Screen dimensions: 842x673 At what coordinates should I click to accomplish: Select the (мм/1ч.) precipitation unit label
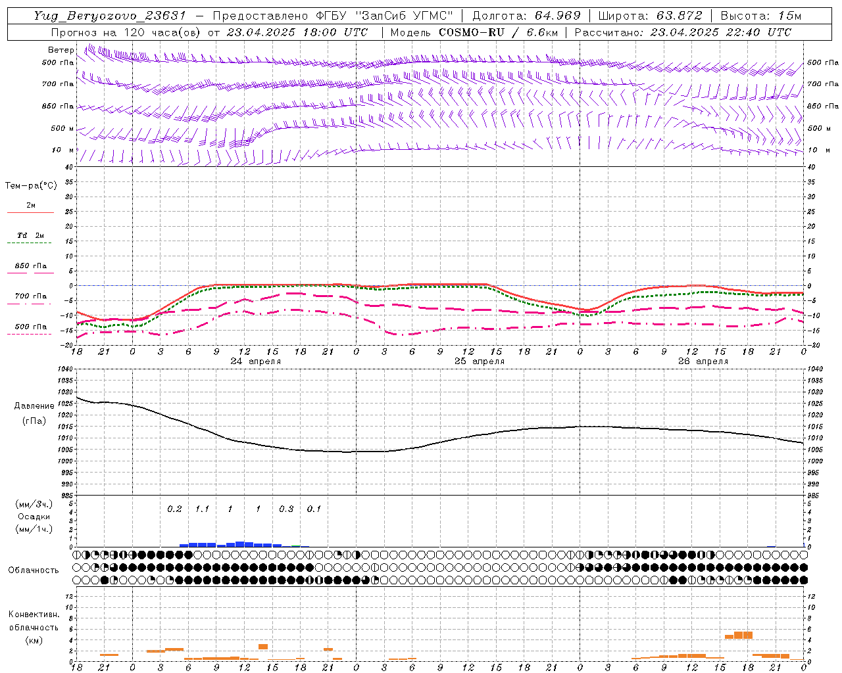(x=34, y=528)
